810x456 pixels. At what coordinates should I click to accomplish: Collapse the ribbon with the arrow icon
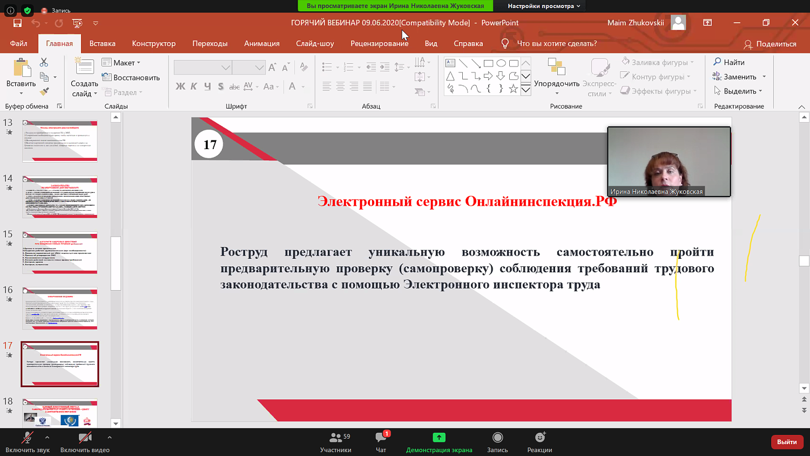pos(801,107)
